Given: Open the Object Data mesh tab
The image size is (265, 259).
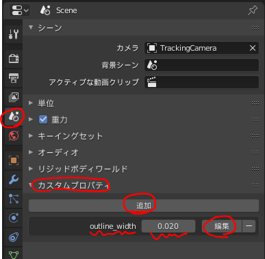Looking at the screenshot, I should pos(14,254).
